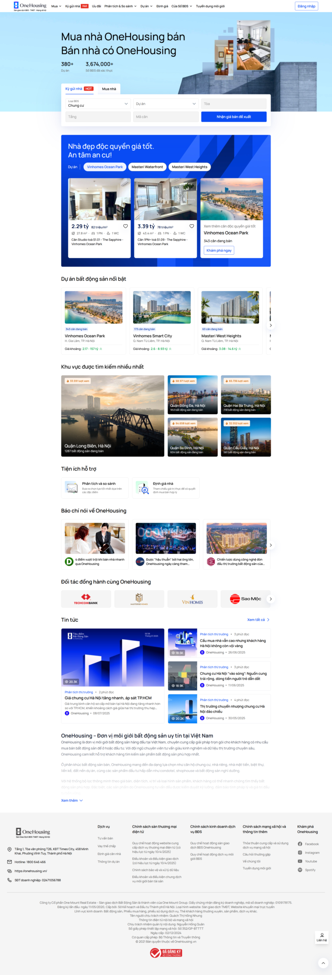Expand the Xem thêm description section
This screenshot has width=332, height=975.
tap(72, 800)
